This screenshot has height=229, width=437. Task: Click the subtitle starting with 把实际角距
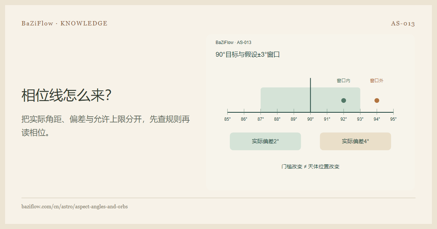click(x=106, y=126)
